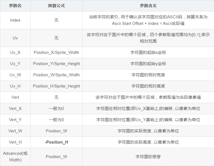214x166 pixels.
Task: Click description 字符图的相对高度
Action: coord(148,86)
